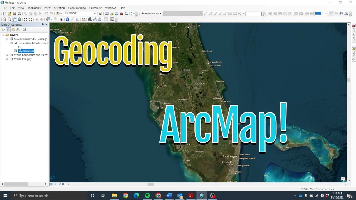Screen dimensions: 356x200
Task: List By Drawing Order in TOC
Action: [3, 29]
